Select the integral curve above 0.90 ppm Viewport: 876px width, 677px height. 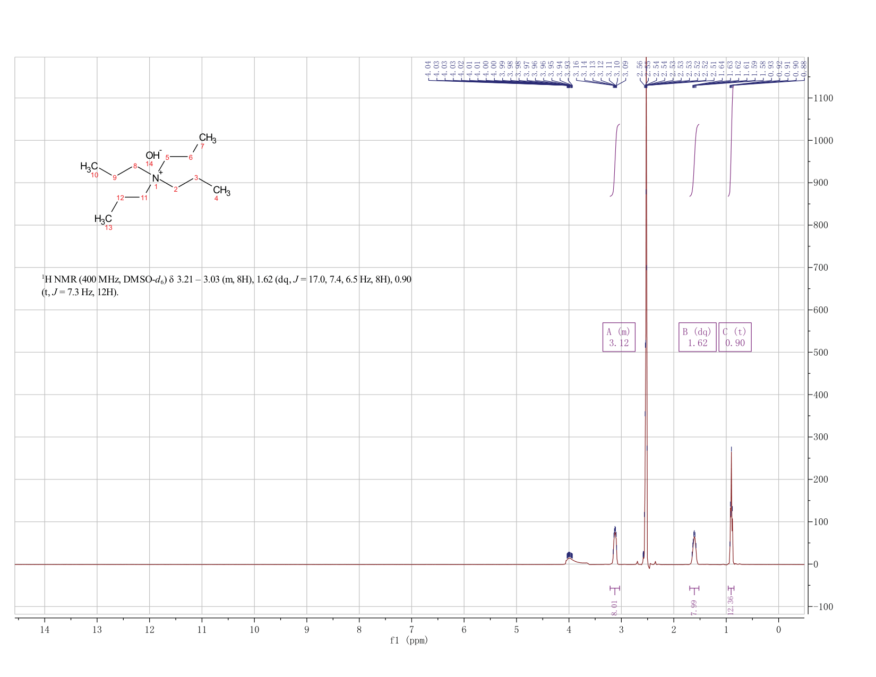pyautogui.click(x=731, y=141)
